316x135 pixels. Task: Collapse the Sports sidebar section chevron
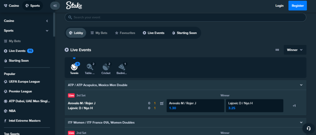tap(47, 31)
